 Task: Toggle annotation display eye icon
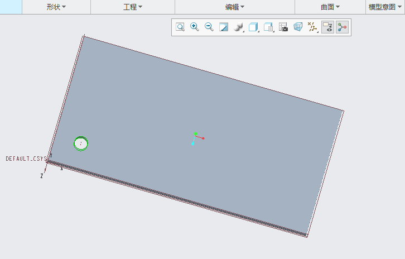[327, 27]
